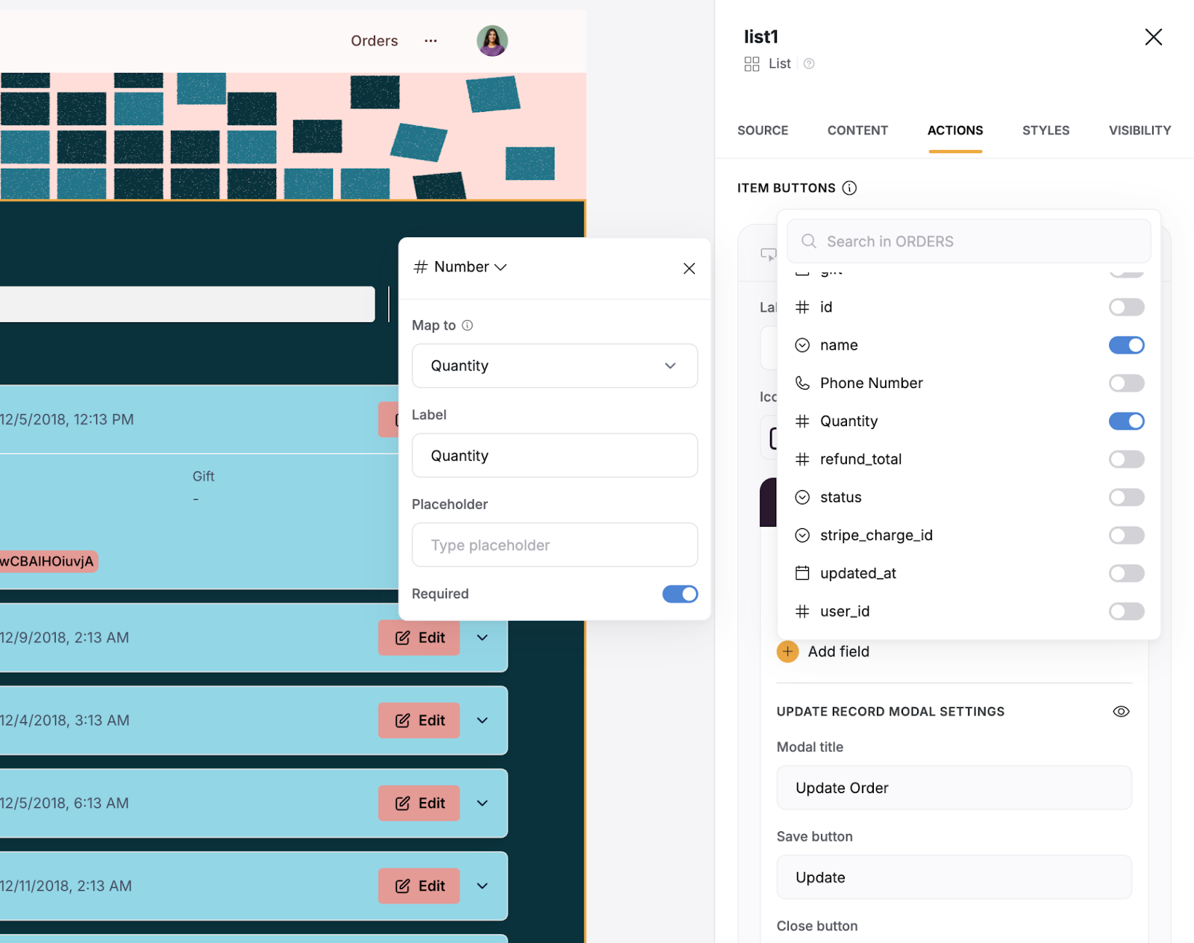Click the help icon beside List label

pos(809,64)
